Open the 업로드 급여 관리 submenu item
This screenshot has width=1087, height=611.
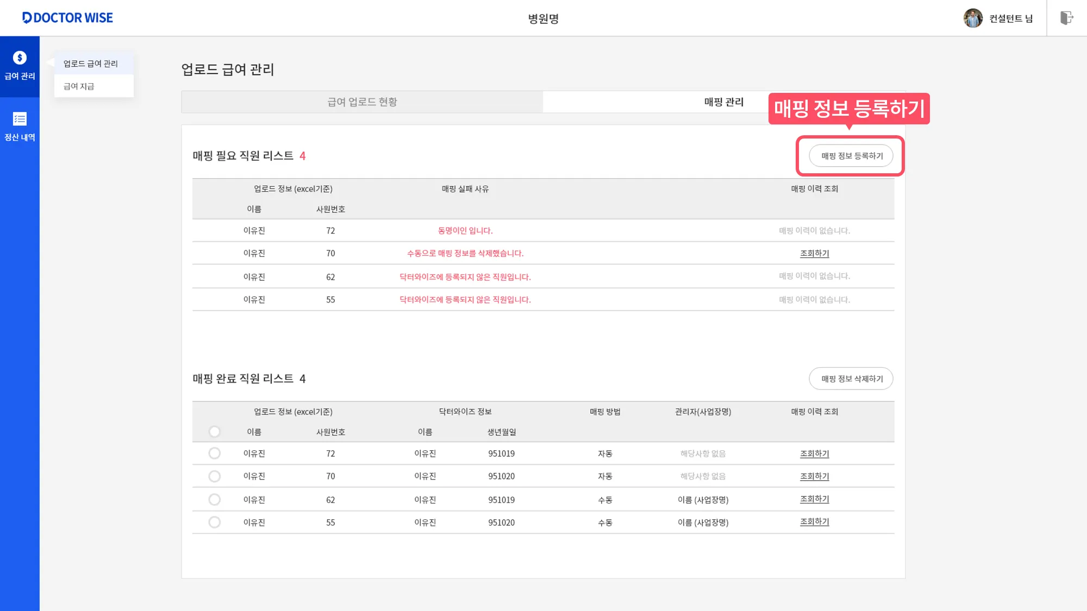91,64
